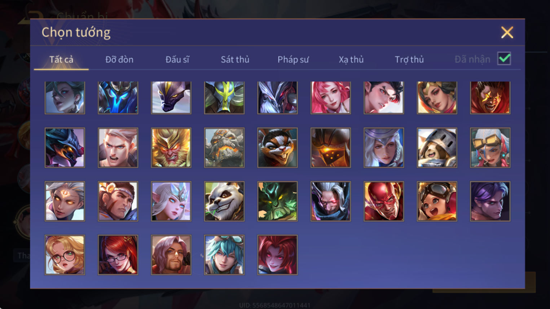Viewport: 550px width, 309px height.
Task: Select the Flash hero in red mask
Action: click(384, 201)
